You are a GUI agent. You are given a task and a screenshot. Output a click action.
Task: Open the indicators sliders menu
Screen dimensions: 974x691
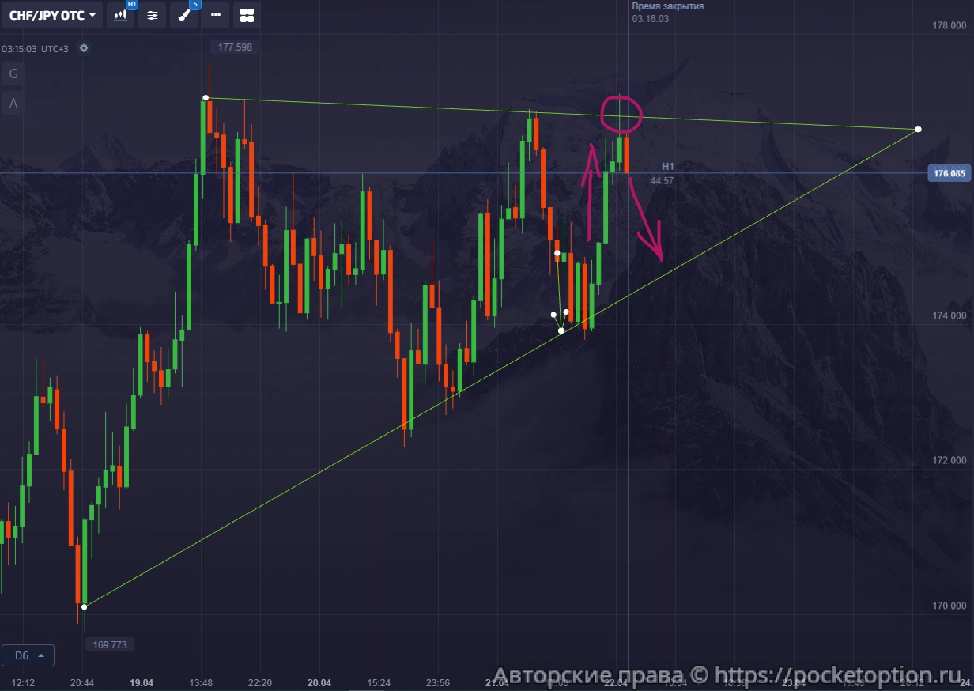(152, 15)
